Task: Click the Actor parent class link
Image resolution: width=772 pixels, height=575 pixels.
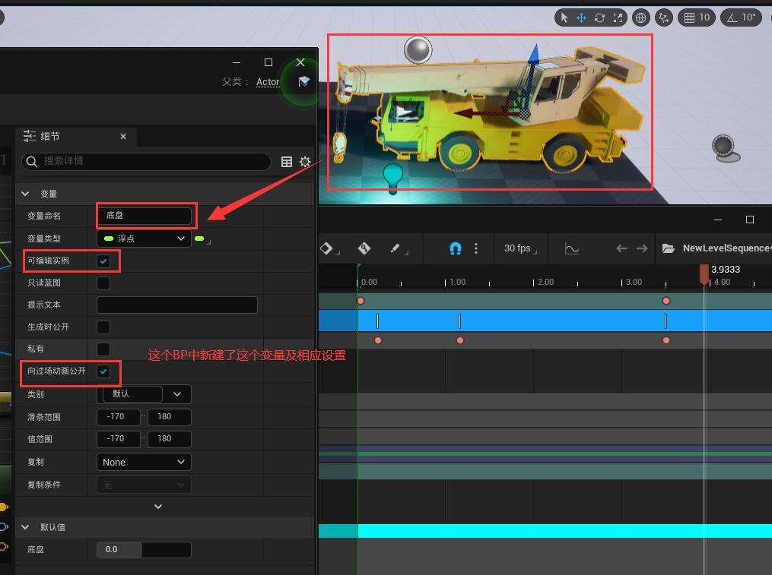Action: [268, 82]
